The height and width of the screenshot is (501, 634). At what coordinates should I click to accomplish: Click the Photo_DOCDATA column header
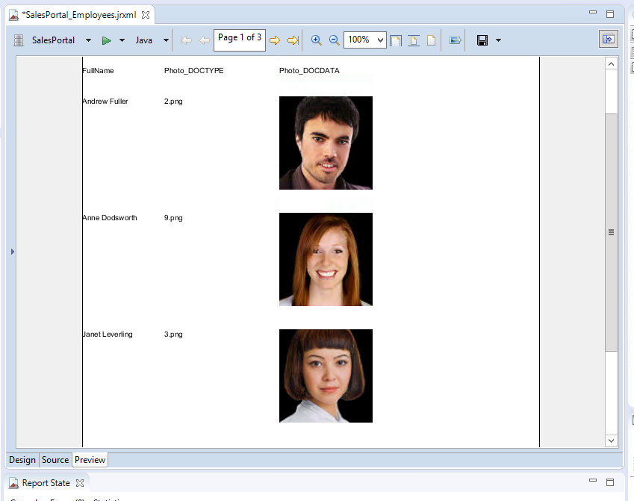(309, 71)
